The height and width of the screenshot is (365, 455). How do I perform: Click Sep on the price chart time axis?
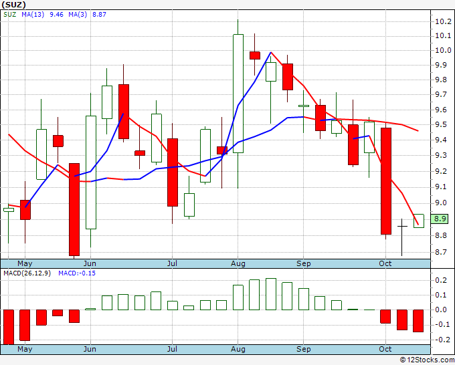pos(304,263)
